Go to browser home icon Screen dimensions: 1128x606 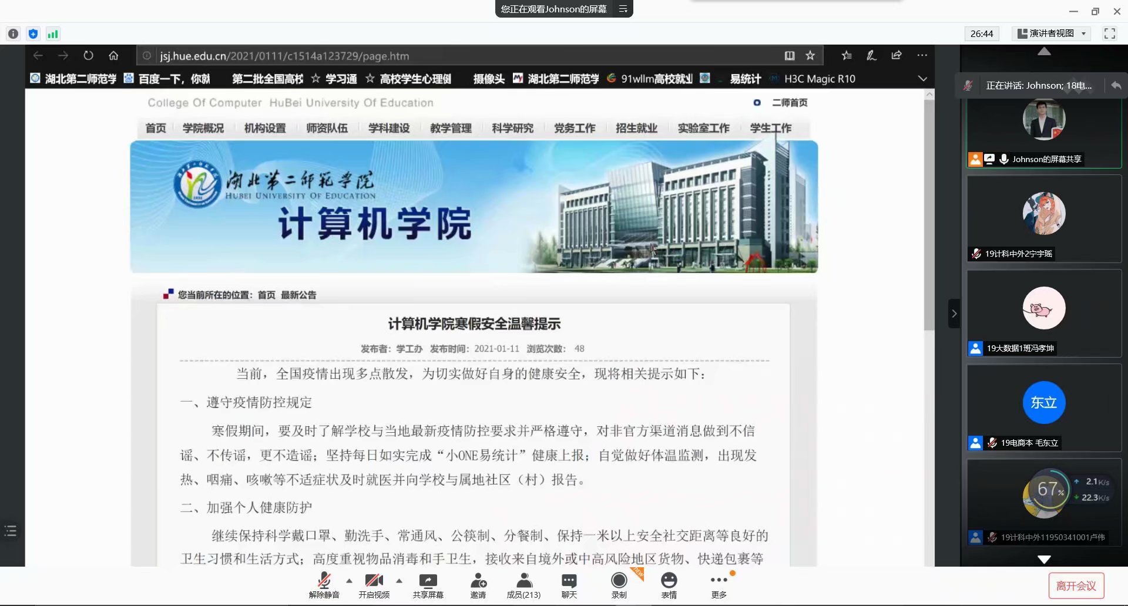point(113,56)
